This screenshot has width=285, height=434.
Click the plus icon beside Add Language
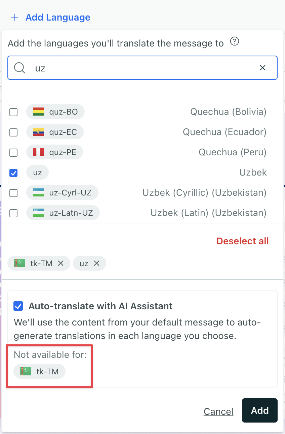(15, 18)
